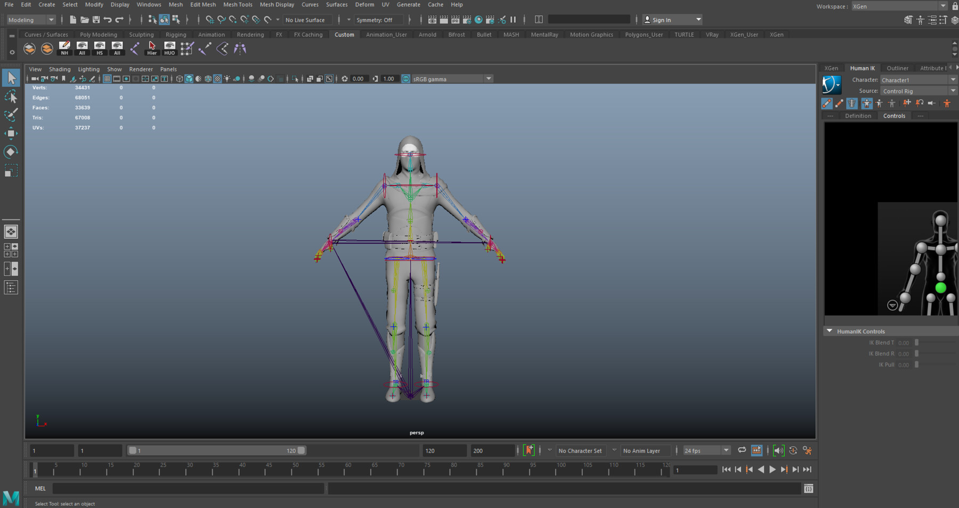Click the Sign In button
This screenshot has height=508, width=959.
pos(672,20)
